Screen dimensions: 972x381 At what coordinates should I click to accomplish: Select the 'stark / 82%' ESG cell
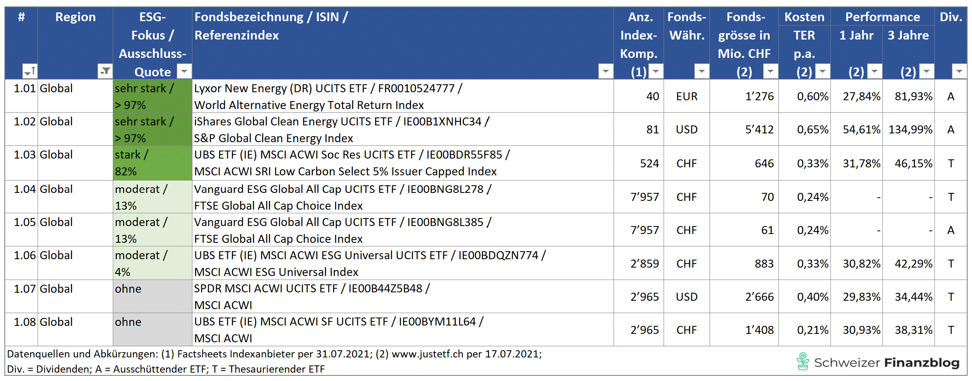coord(152,163)
